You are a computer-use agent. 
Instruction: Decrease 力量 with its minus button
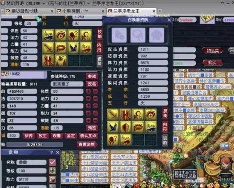tap(95, 106)
